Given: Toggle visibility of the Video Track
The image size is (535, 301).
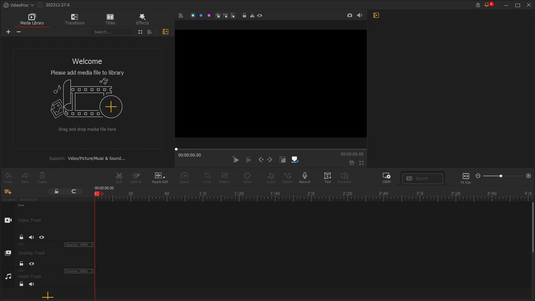Looking at the screenshot, I should coord(41,237).
